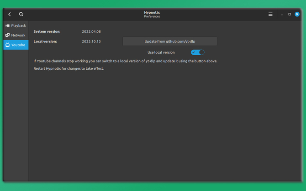This screenshot has width=306, height=191.
Task: Click the local version value 2023.10.13
Action: point(91,41)
